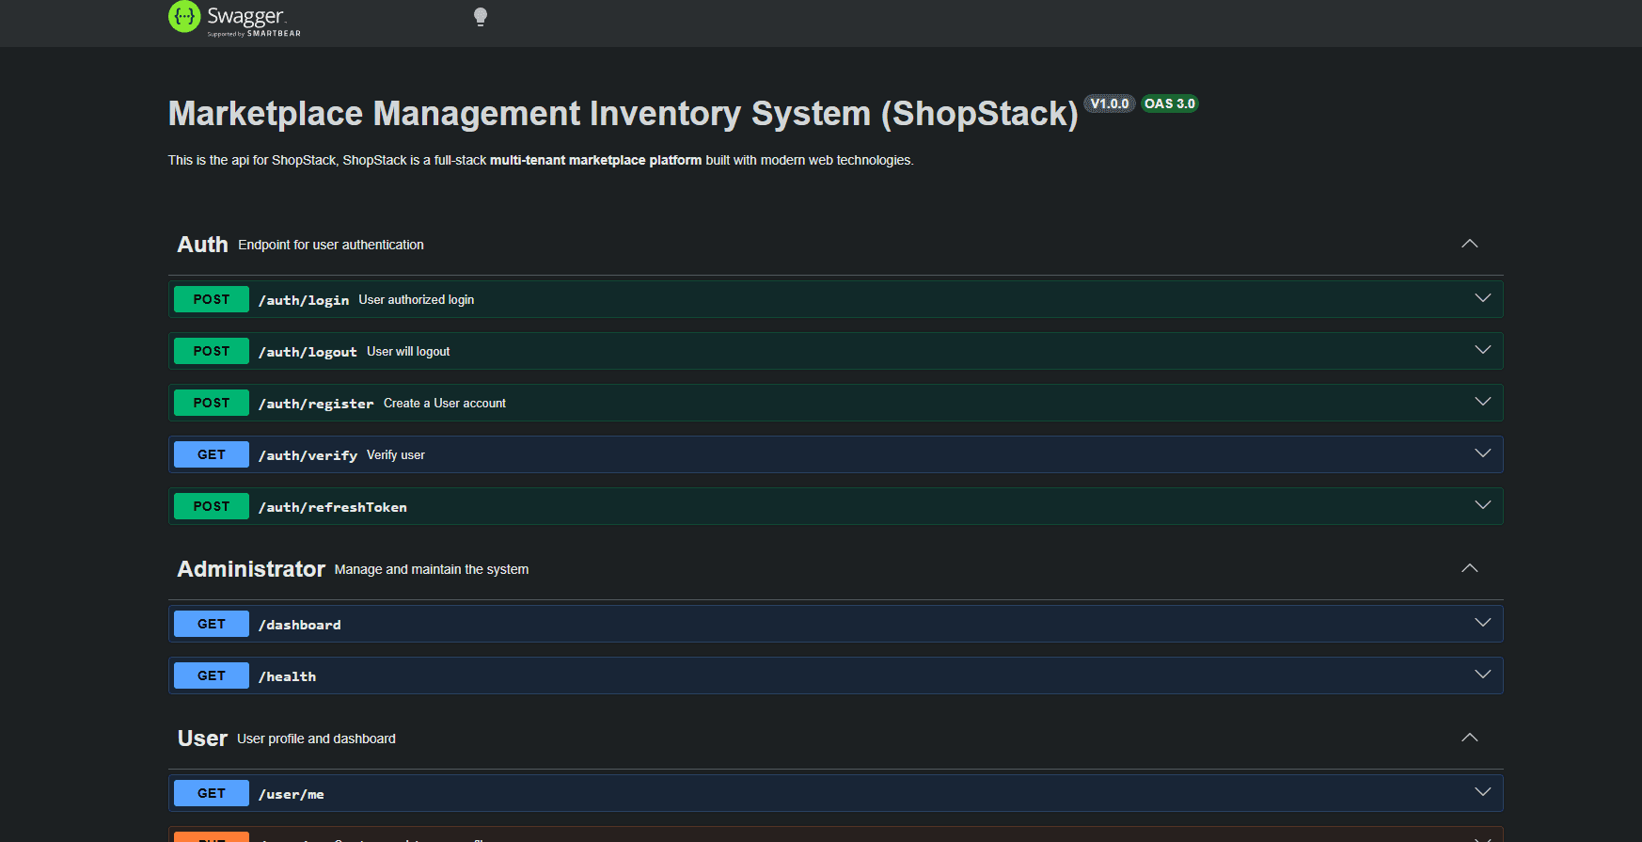Click the GET badge for /dashboard
This screenshot has width=1642, height=842.
pyautogui.click(x=212, y=624)
